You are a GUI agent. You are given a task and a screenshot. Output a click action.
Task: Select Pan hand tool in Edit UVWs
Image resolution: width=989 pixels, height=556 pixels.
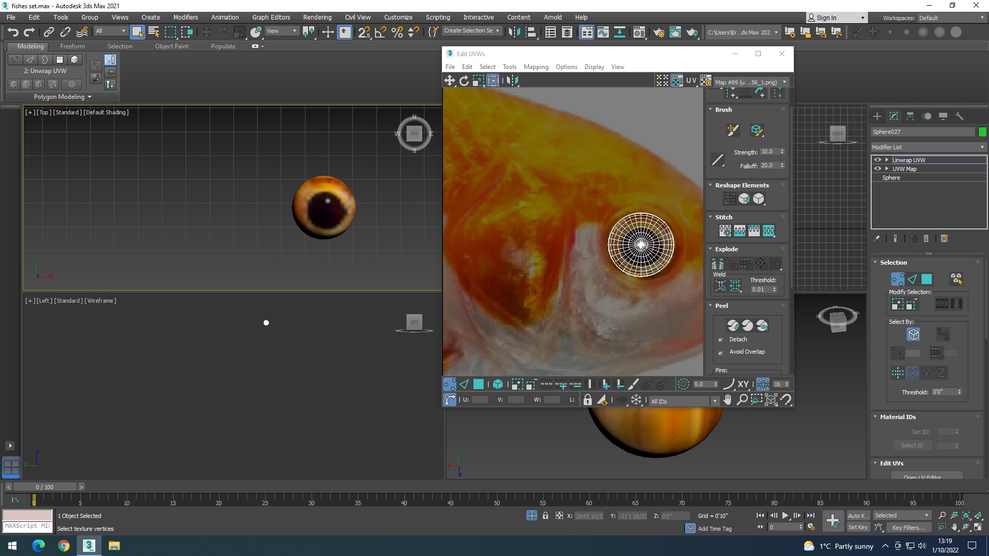click(x=727, y=399)
